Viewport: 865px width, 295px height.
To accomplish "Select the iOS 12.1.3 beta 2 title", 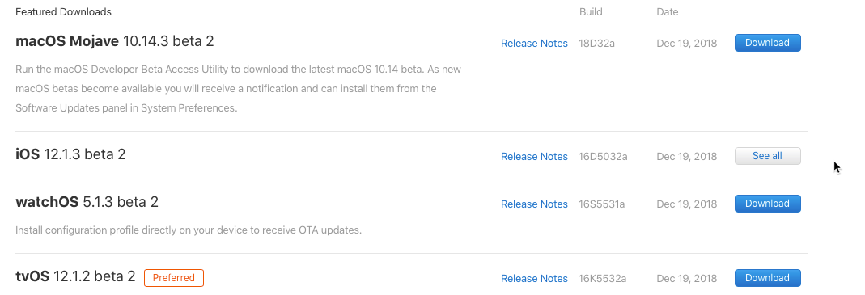I will coord(70,154).
